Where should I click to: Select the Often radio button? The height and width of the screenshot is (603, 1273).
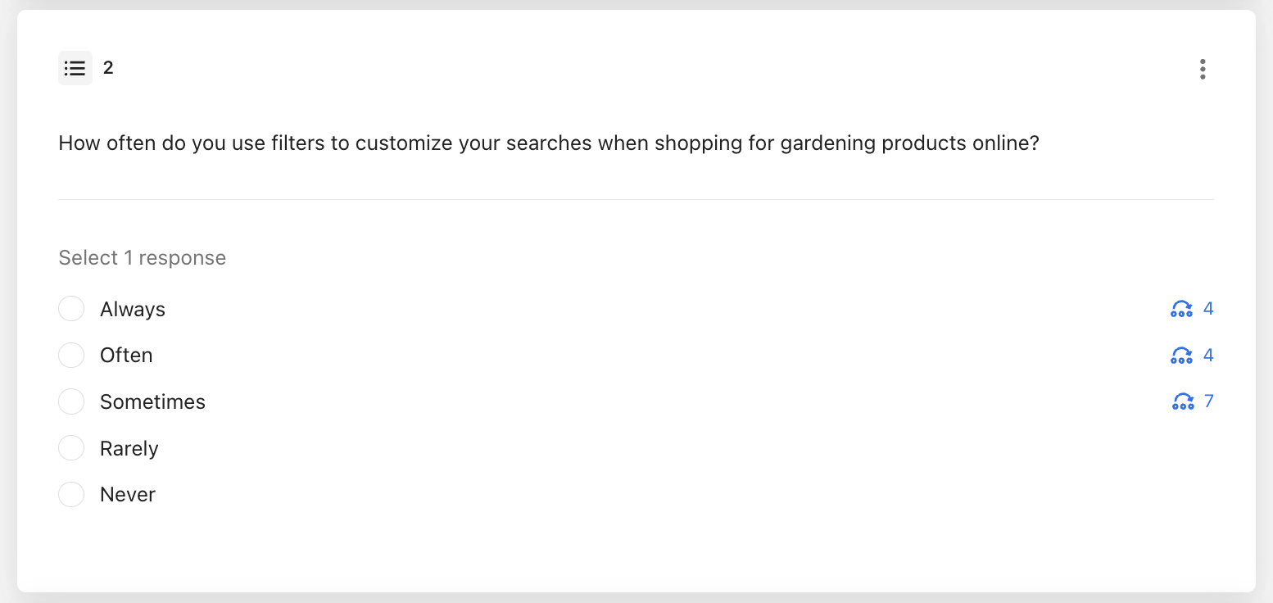pos(71,355)
